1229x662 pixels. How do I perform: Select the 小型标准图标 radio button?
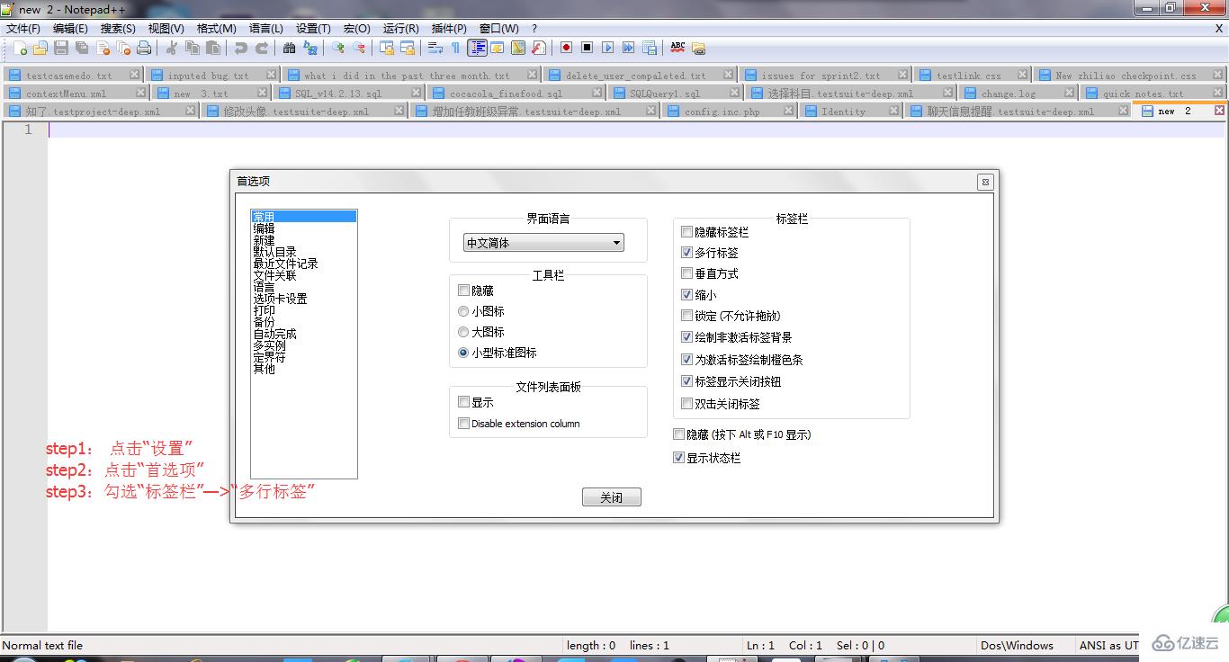[463, 353]
